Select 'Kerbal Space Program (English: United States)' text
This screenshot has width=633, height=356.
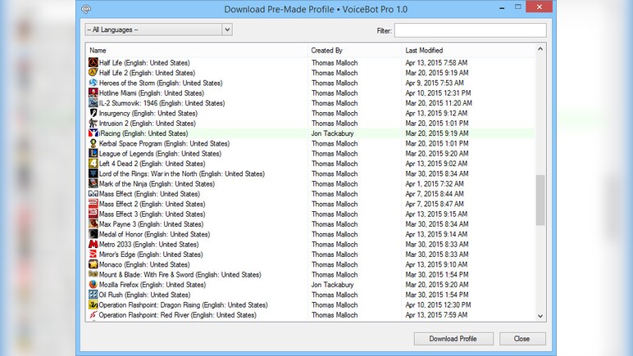pyautogui.click(x=164, y=143)
